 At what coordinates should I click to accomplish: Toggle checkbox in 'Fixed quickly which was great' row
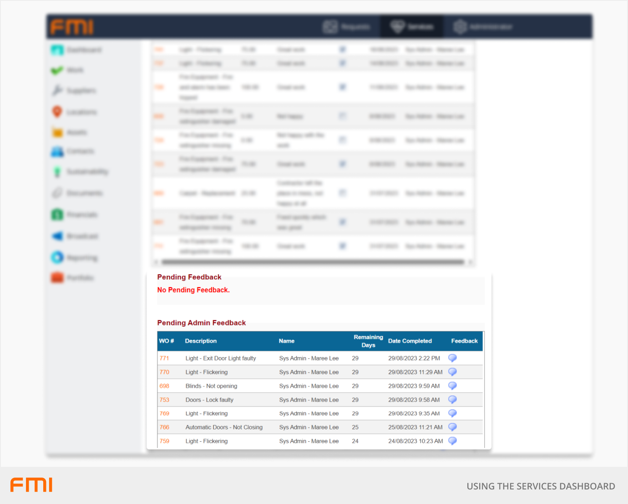(343, 222)
